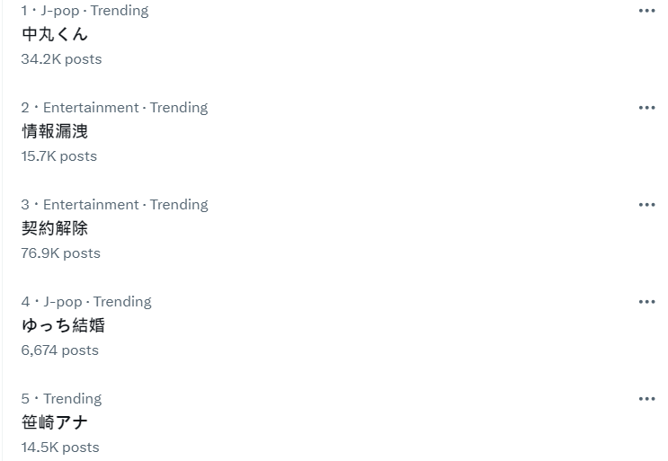Open more options for 中丸くん trend
The image size is (668, 461).
tap(646, 11)
